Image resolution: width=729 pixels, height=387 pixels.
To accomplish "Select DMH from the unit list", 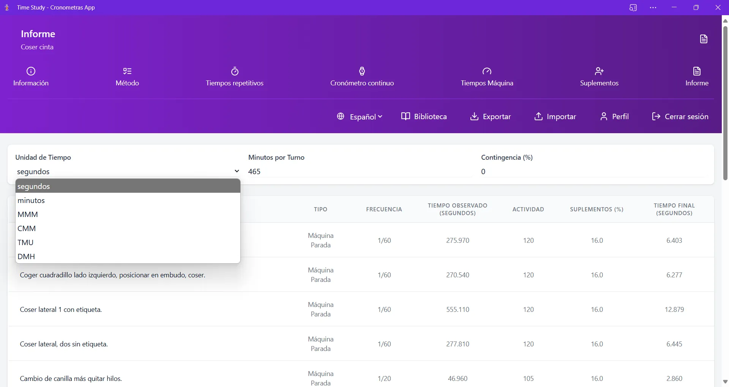I will [x=128, y=256].
